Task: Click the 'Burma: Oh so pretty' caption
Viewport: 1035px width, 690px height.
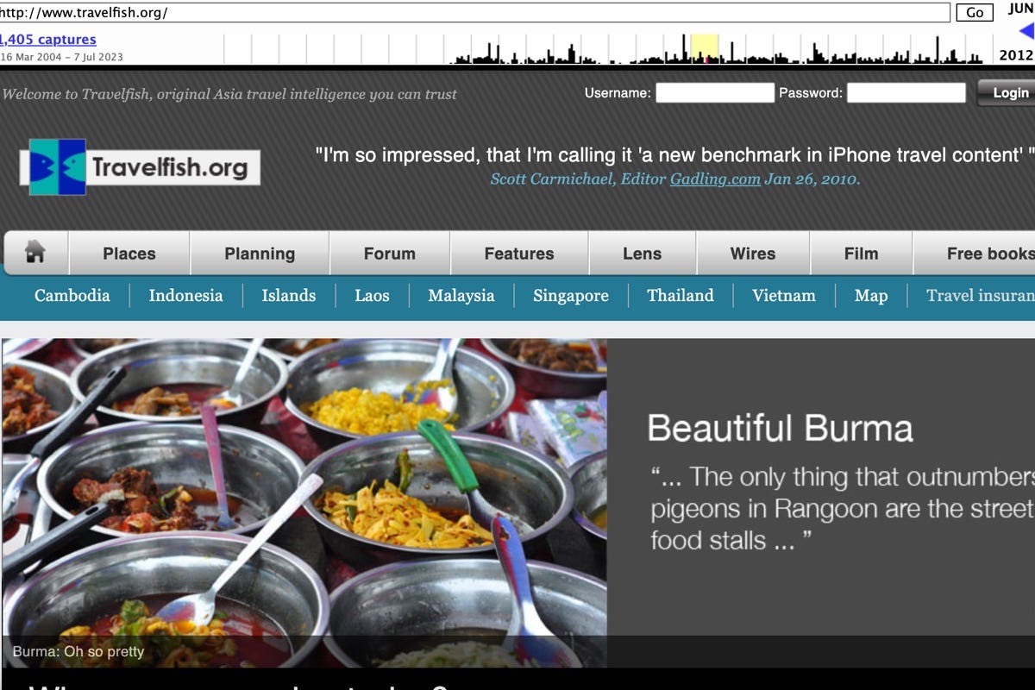Action: click(x=78, y=652)
